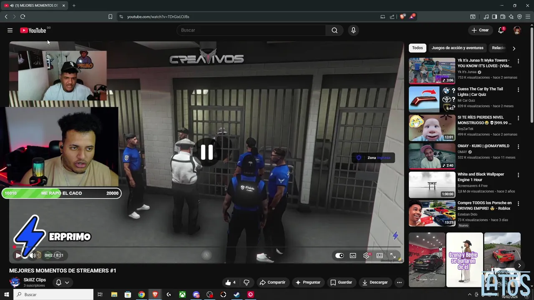
Task: Toggle the browser sidebar panel icon
Action: click(x=494, y=17)
